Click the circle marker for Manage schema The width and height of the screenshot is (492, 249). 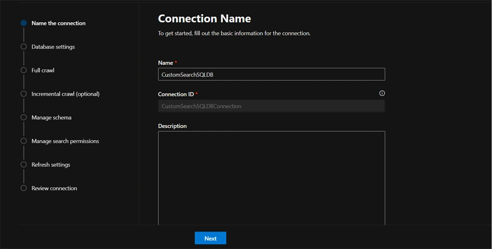pos(24,117)
